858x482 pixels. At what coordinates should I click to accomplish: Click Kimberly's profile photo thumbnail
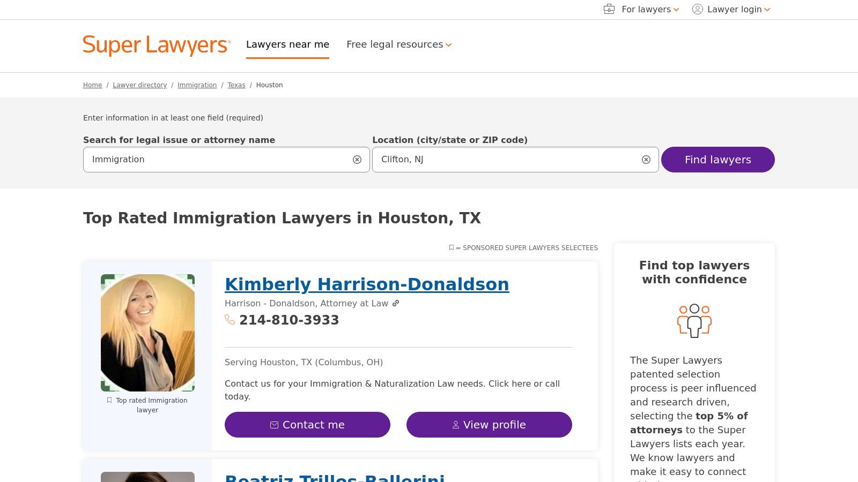click(147, 332)
